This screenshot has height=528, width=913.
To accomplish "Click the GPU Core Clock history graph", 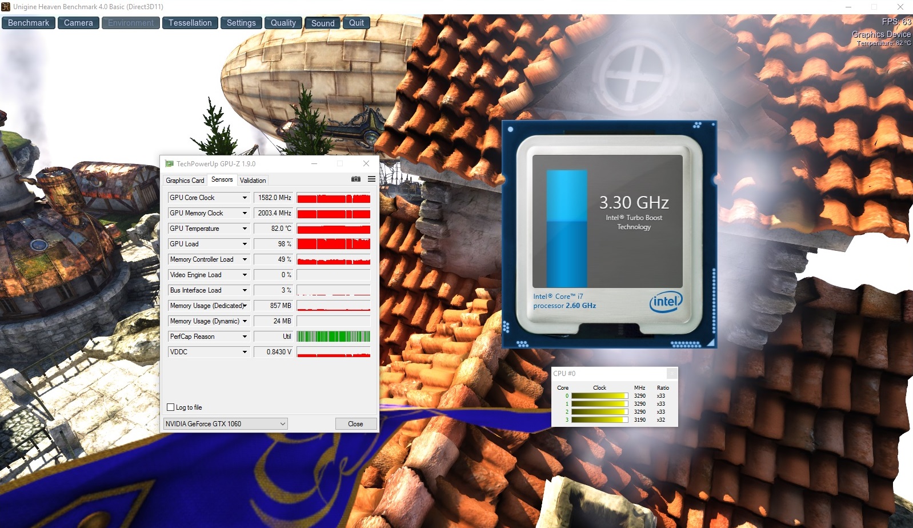I will click(334, 198).
